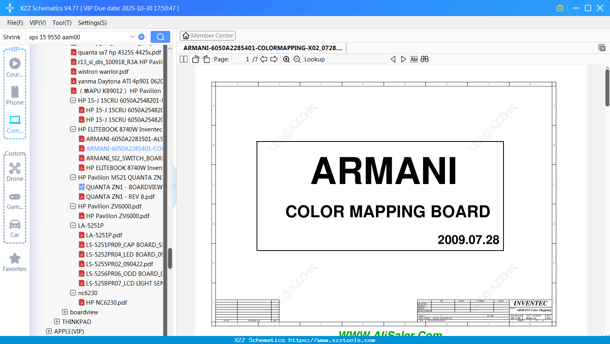
Task: Open r13_si_dis_100918_R3A HP Pavilion file
Action: click(117, 62)
